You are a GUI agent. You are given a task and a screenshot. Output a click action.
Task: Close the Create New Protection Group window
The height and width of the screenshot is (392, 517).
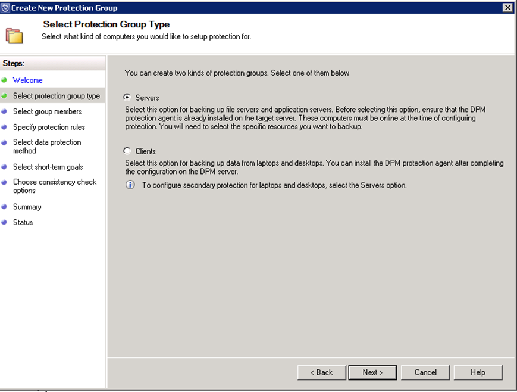coord(507,7)
